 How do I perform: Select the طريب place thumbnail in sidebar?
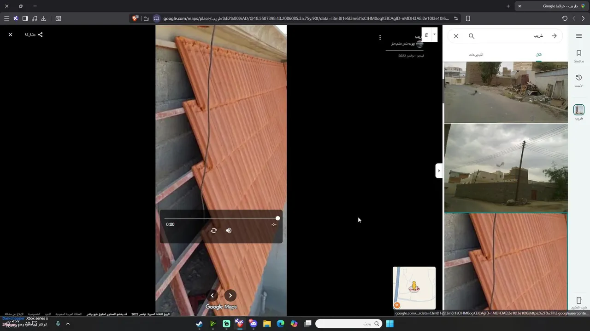click(579, 109)
